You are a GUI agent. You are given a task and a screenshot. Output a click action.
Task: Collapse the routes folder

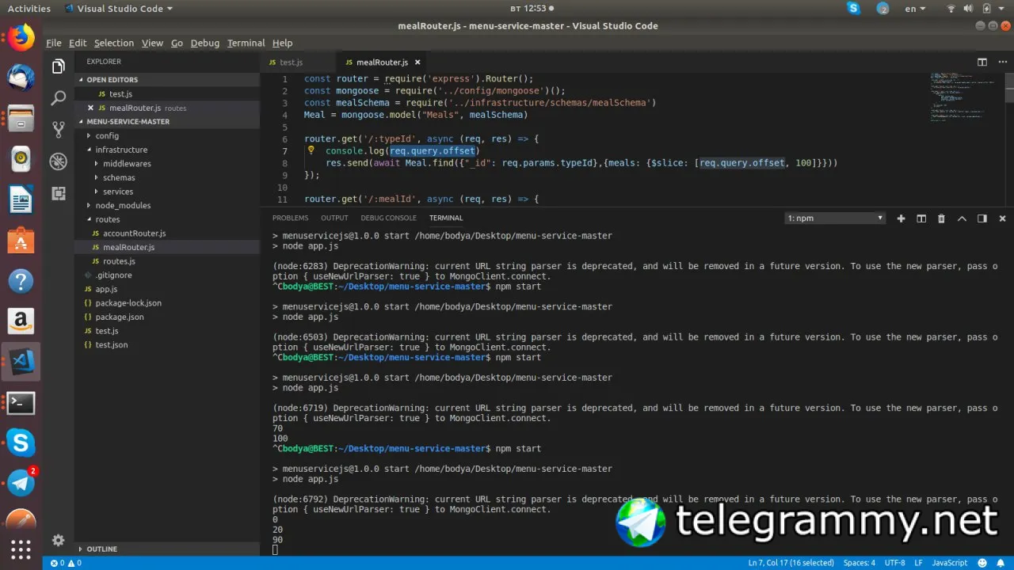(x=108, y=219)
